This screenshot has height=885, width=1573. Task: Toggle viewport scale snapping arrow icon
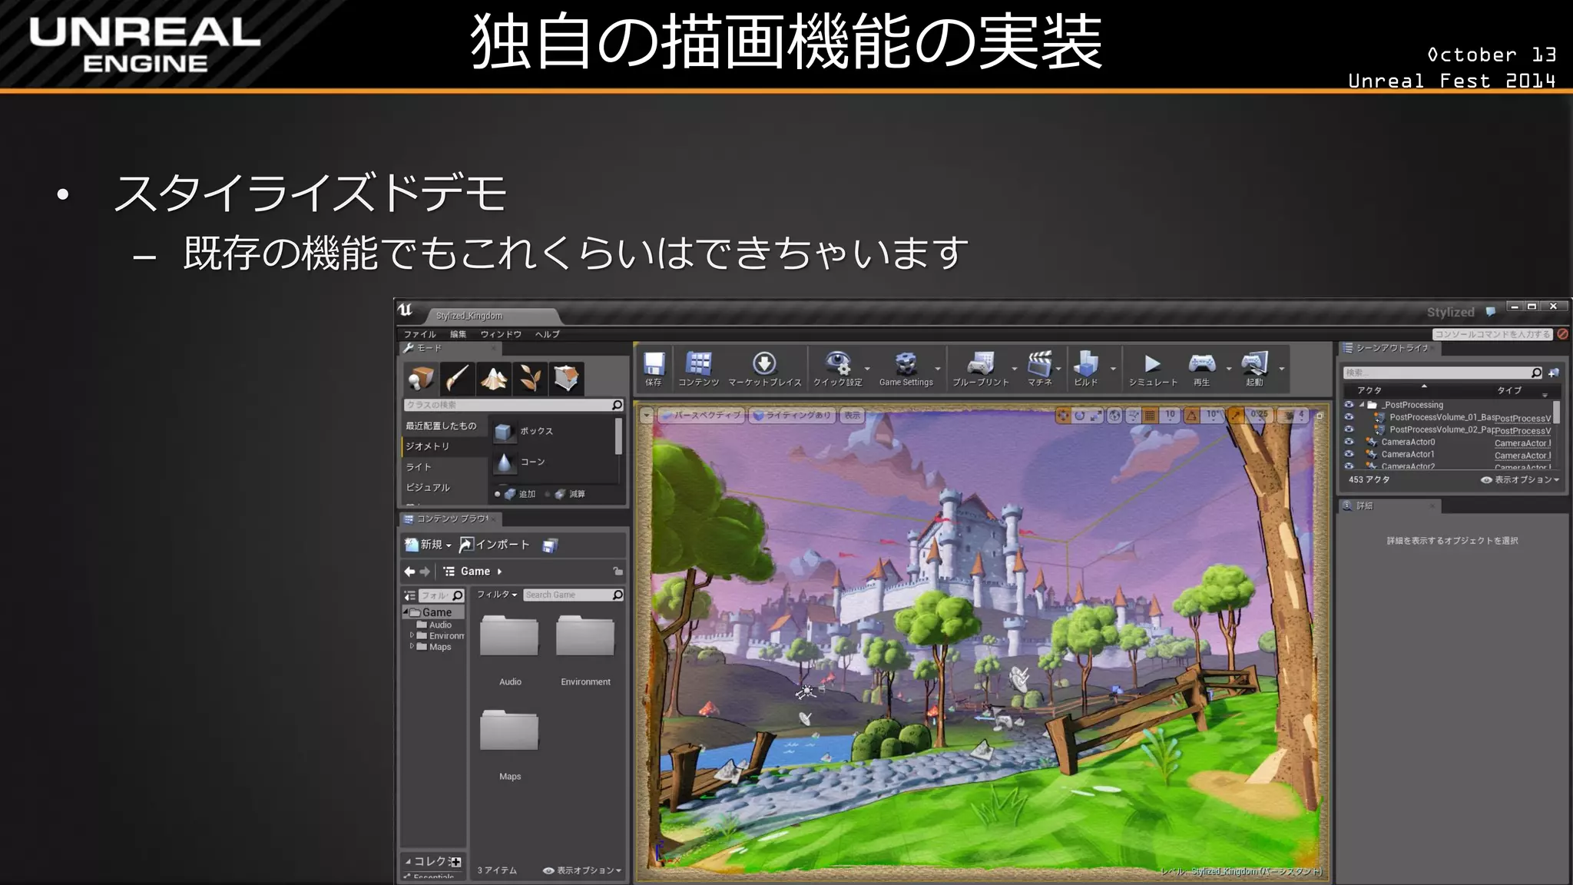(x=1236, y=416)
